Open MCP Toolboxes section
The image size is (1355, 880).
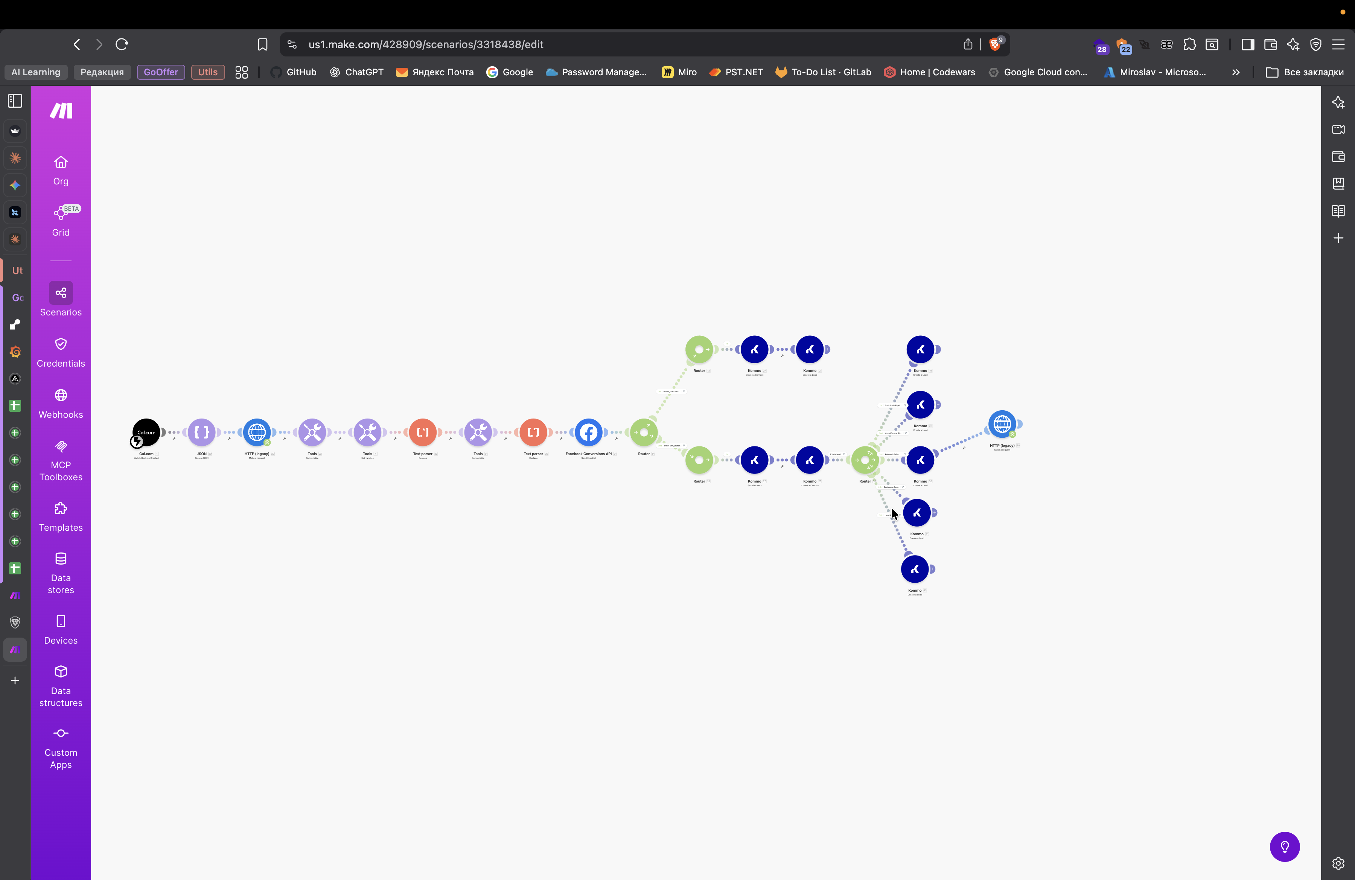pyautogui.click(x=61, y=460)
